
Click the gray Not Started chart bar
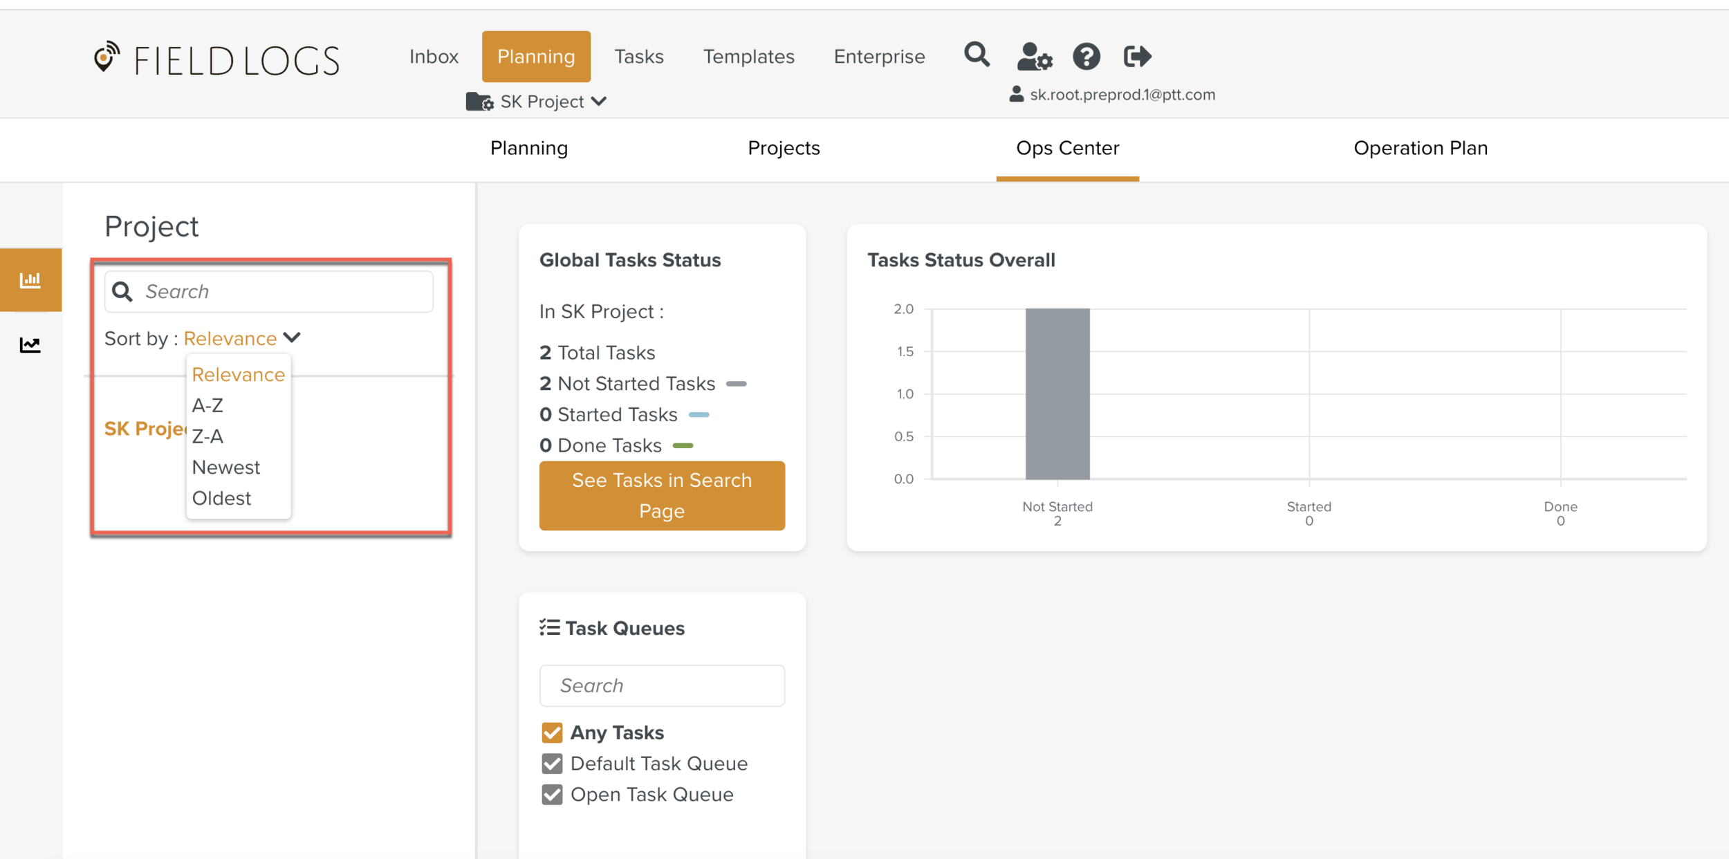(1057, 394)
